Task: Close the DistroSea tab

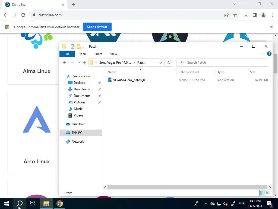Action: pos(63,5)
